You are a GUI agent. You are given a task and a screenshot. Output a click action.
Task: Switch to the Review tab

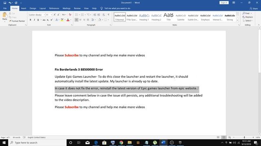click(x=77, y=8)
